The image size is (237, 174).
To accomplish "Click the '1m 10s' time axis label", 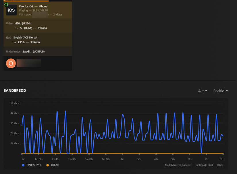I will click(x=106, y=159).
